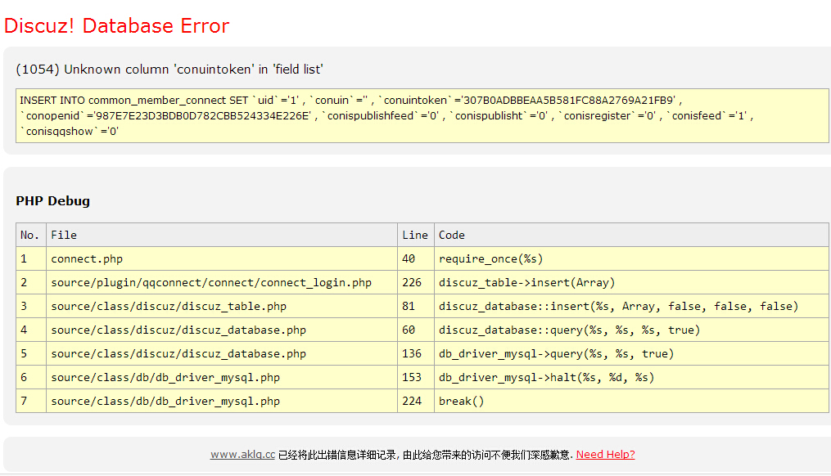831x476 pixels.
Task: Click the Chinese error-logged apology text
Action: [426, 455]
